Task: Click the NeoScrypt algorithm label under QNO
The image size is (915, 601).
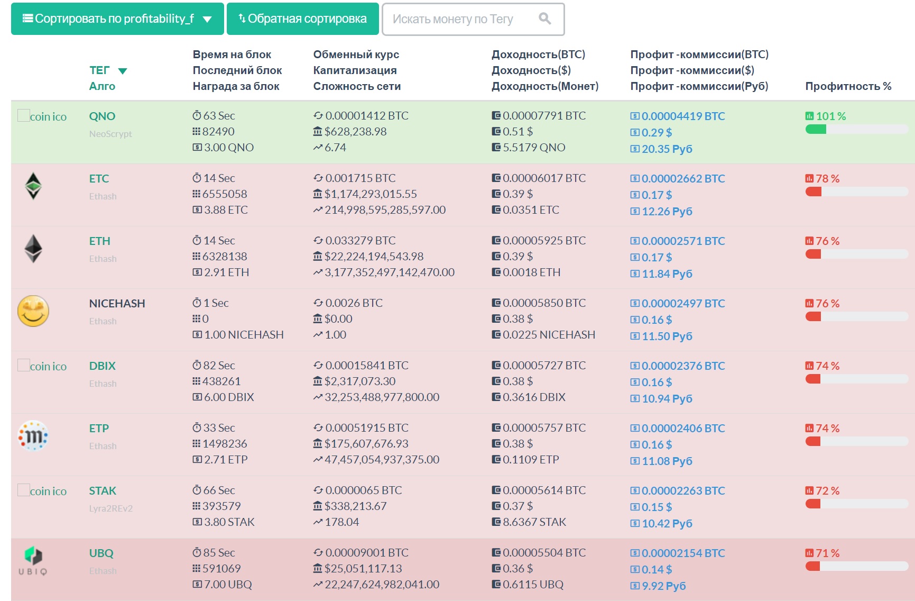Action: pos(110,134)
